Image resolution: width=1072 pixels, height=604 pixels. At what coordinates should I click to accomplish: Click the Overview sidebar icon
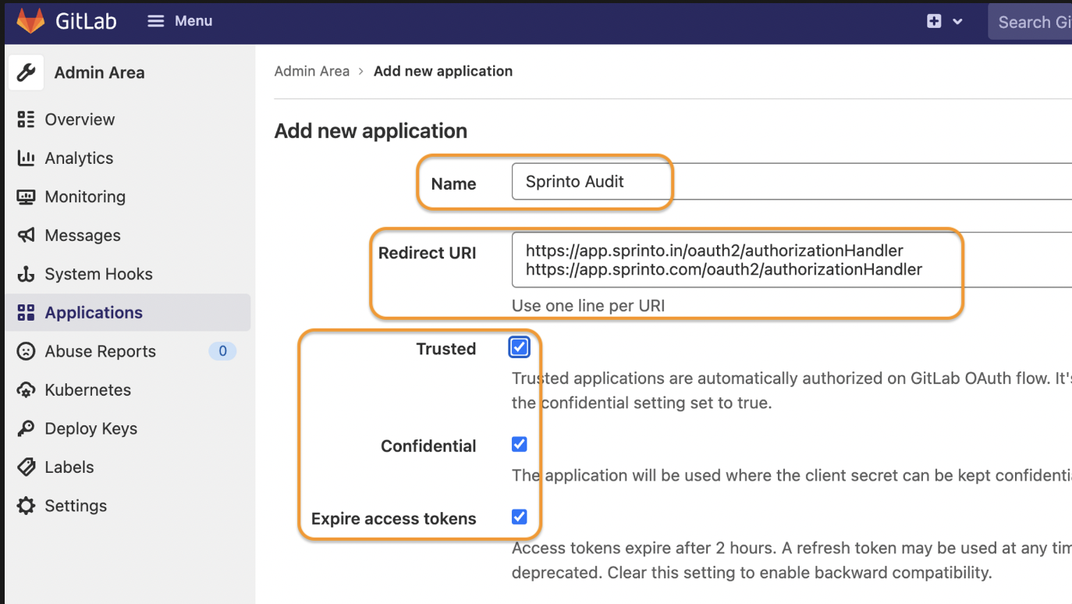pyautogui.click(x=26, y=119)
